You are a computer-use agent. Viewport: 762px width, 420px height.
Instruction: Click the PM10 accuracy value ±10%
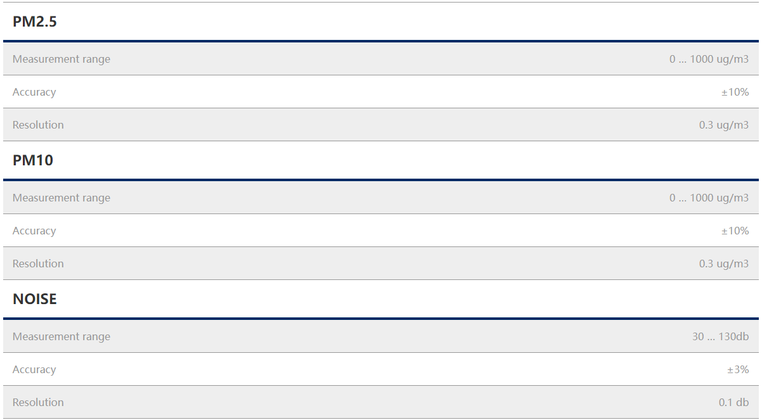click(735, 231)
